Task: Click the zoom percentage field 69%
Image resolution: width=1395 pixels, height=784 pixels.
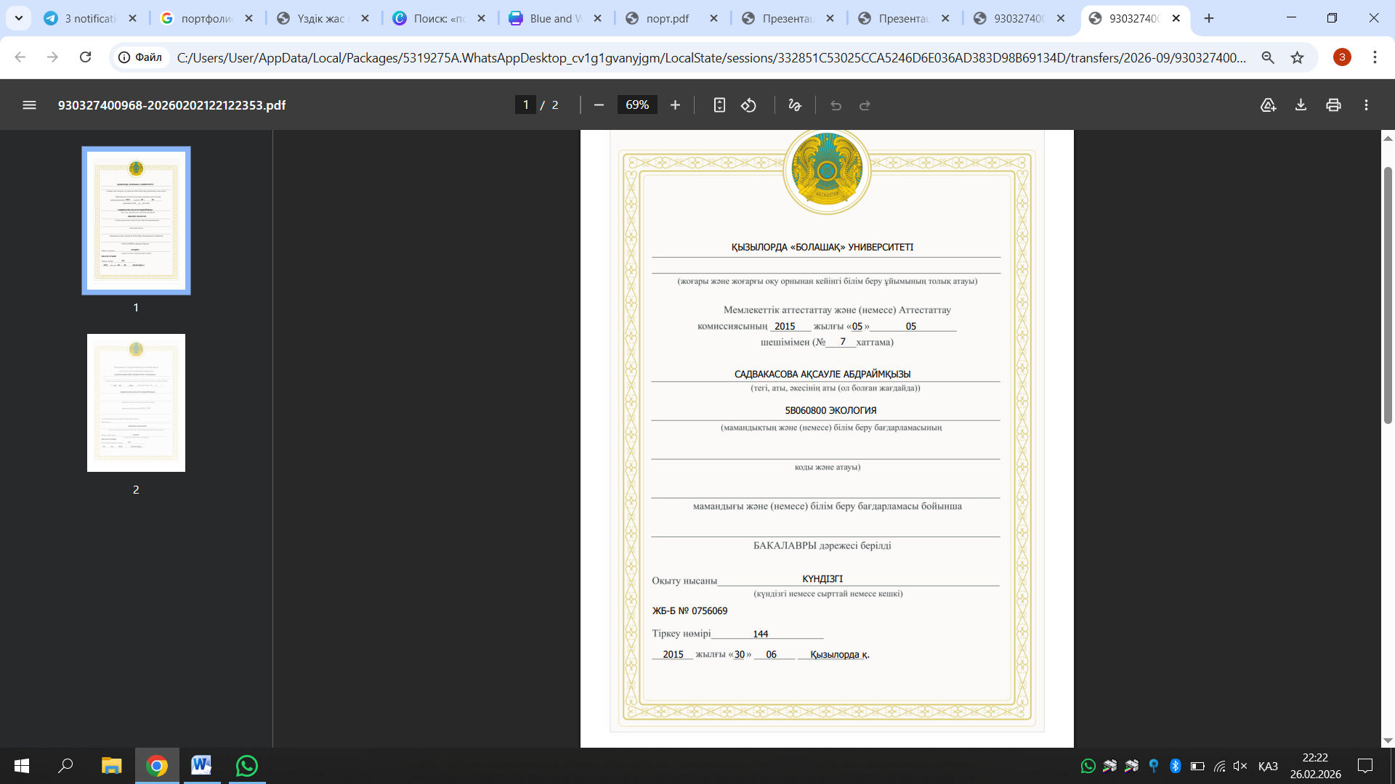Action: tap(636, 105)
